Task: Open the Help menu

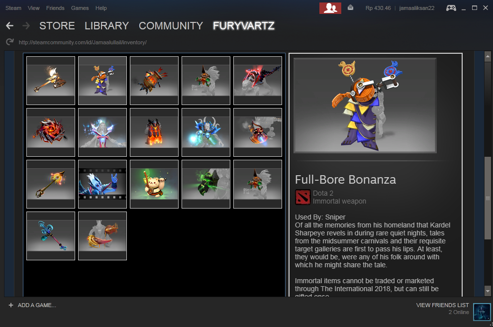Action: click(101, 8)
